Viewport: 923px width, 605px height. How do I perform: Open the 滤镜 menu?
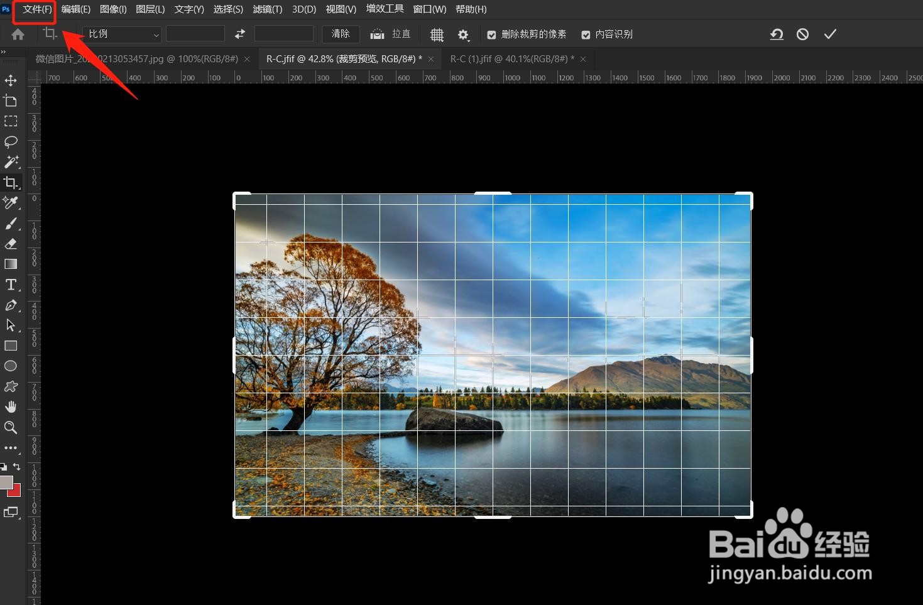tap(268, 9)
